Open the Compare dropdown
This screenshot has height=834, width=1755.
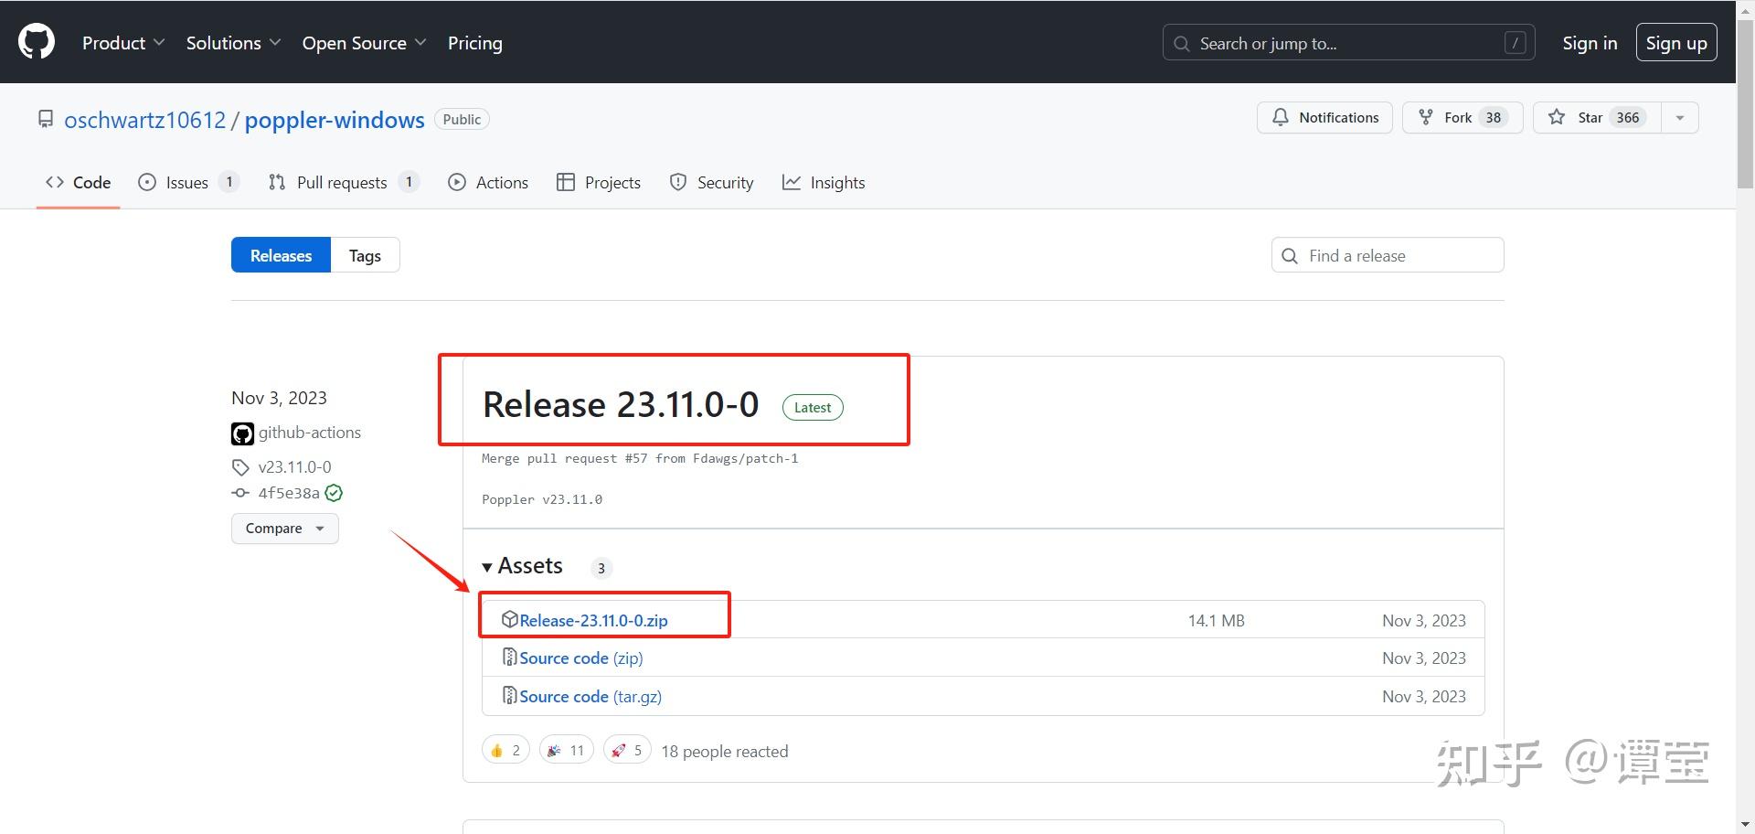[285, 529]
